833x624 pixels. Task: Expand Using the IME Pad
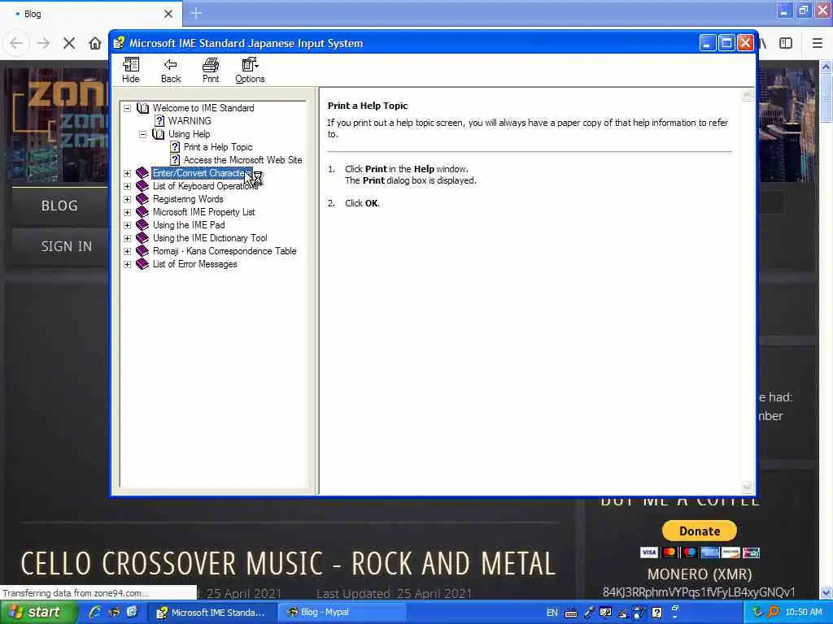(128, 226)
